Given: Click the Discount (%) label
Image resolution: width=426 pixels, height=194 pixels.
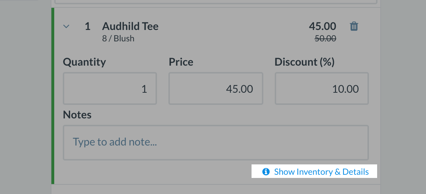Looking at the screenshot, I should pos(304,62).
